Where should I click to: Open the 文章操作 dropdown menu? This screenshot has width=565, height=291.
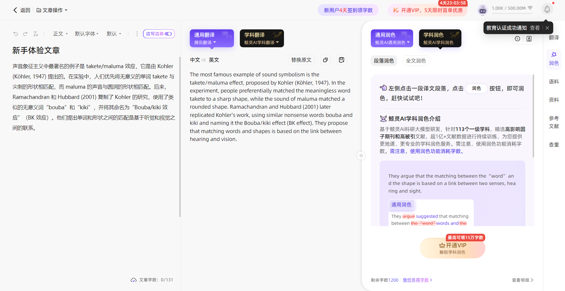52,10
